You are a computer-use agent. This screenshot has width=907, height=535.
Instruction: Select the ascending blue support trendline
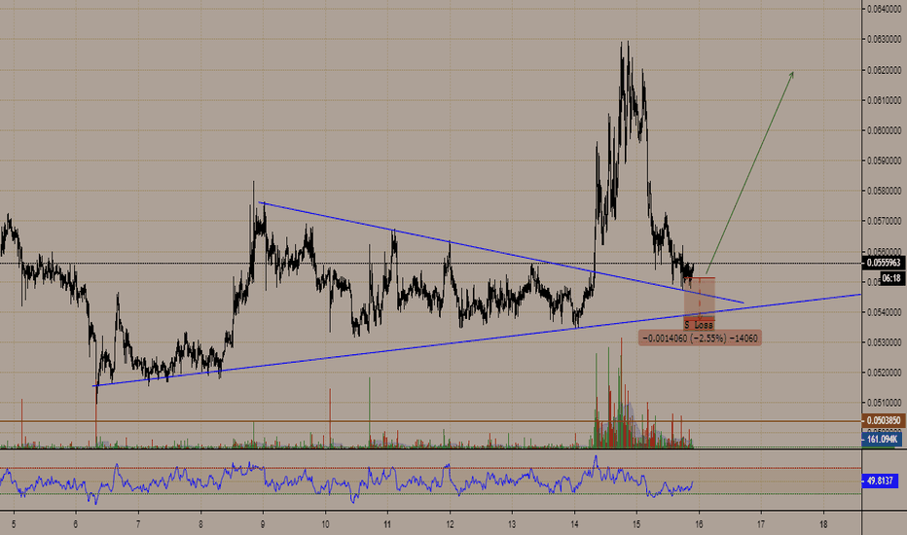pos(477,340)
